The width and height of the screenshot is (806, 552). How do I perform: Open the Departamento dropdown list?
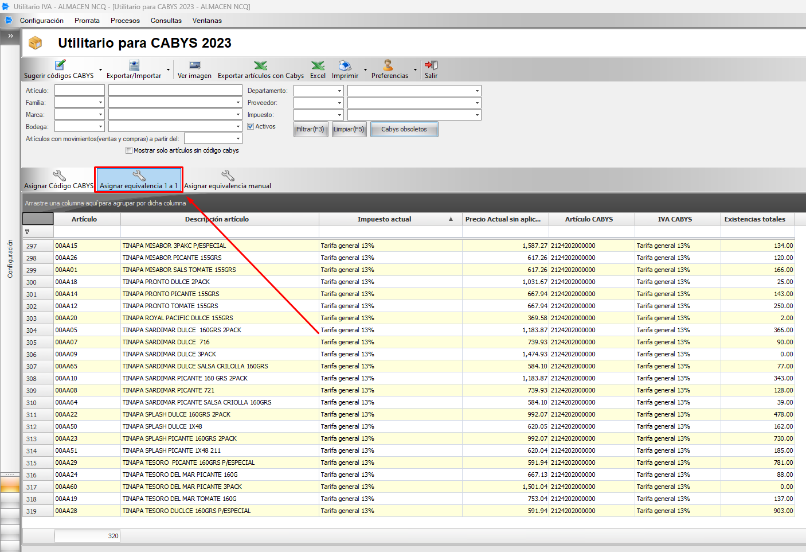[339, 91]
